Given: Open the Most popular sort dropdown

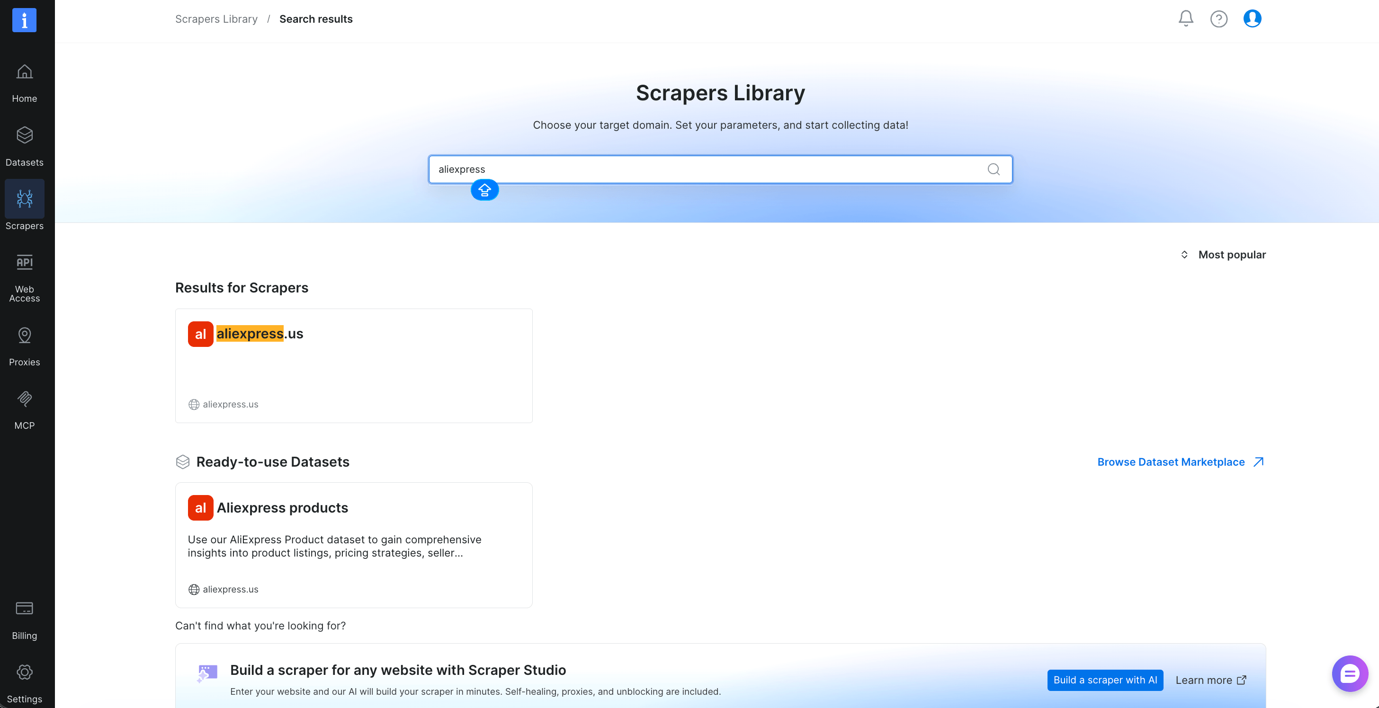Looking at the screenshot, I should coord(1223,255).
